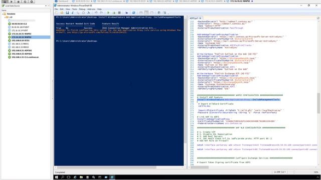The height and width of the screenshot is (180, 321).
Task: Switch to the Dashboard tab
Action: [x=62, y=1]
